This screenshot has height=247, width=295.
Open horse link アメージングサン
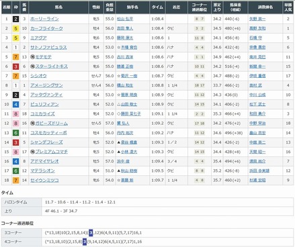pyautogui.click(x=46, y=85)
